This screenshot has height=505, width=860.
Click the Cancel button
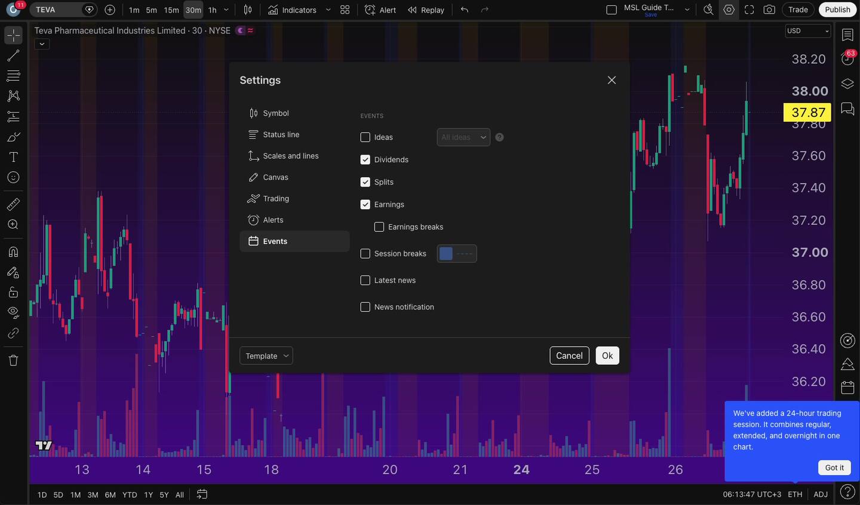click(x=569, y=356)
